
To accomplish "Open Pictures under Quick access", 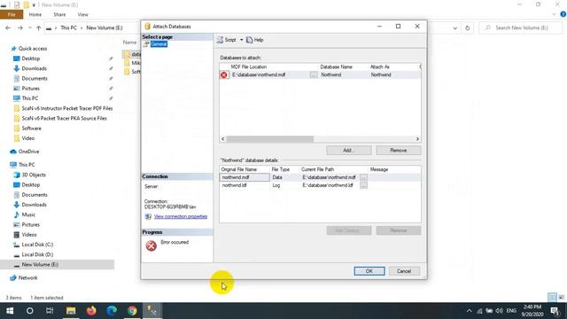I will click(30, 89).
